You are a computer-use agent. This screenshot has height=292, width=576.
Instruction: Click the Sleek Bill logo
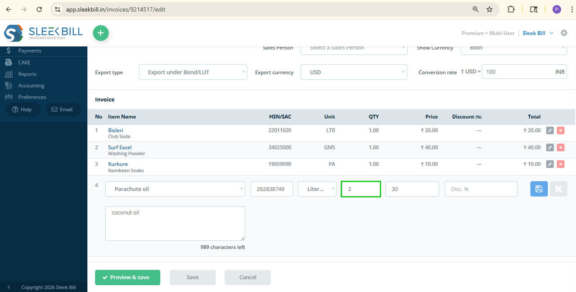click(x=43, y=33)
